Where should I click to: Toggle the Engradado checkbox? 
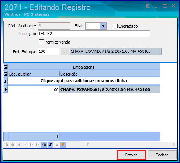click(115, 26)
